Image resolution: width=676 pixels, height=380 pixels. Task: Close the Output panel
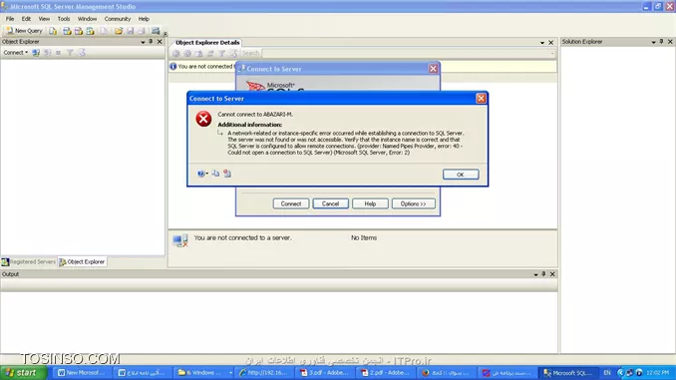coord(552,274)
